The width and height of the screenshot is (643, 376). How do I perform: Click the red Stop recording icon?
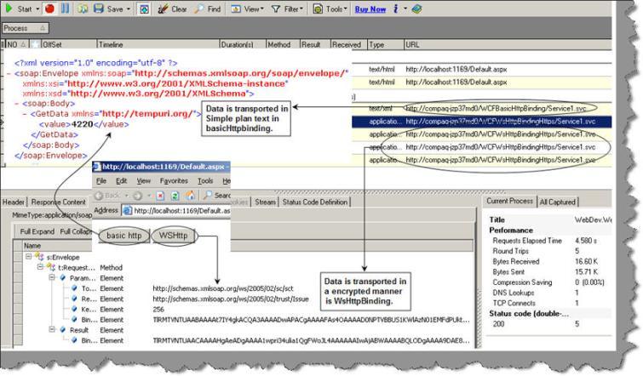(49, 9)
